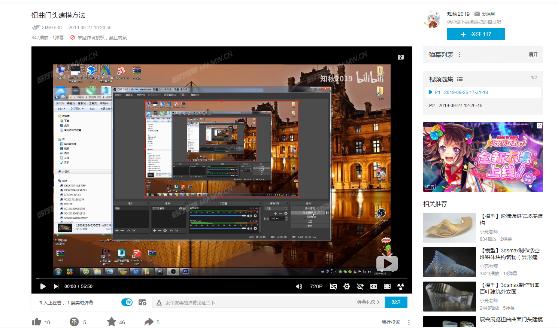Toggle loop playback icon in player
This screenshot has width=558, height=328.
point(360,286)
